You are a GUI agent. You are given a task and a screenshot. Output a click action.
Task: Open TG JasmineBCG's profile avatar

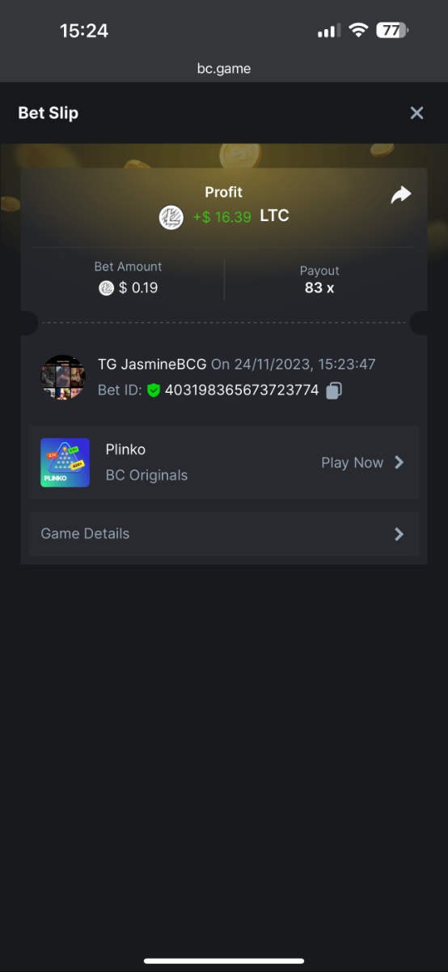[63, 377]
